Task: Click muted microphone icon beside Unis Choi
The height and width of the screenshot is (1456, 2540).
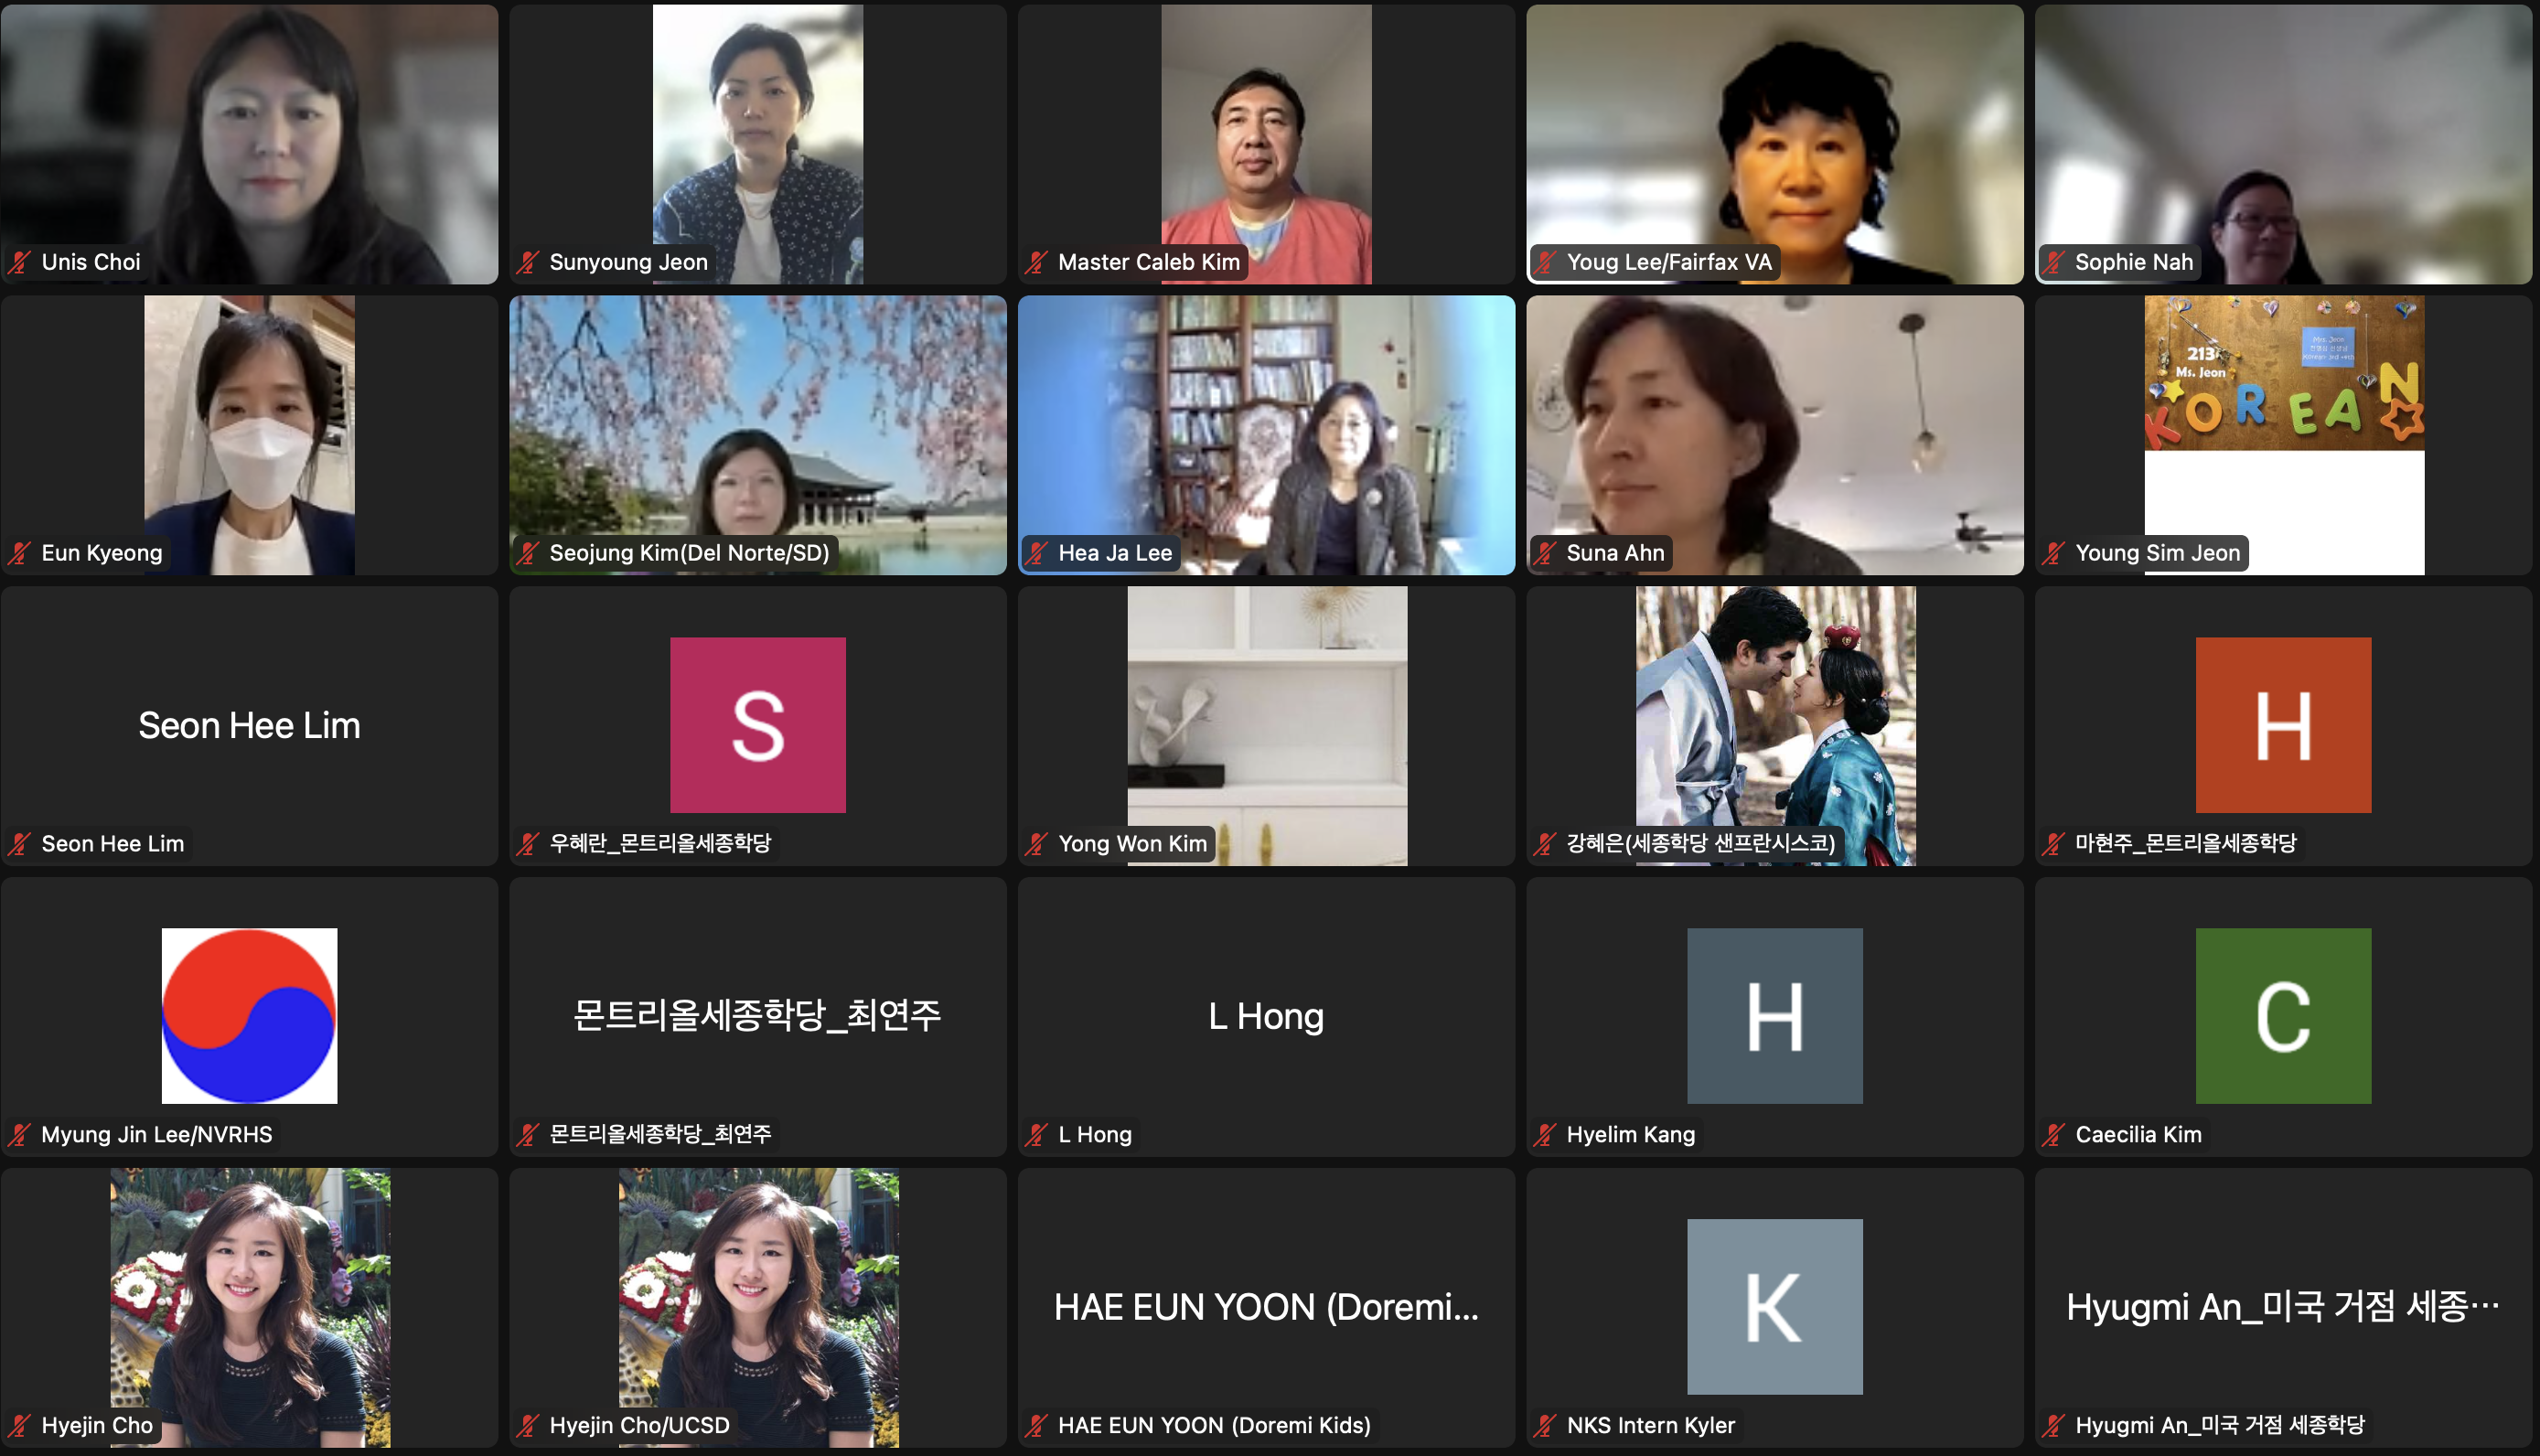Action: click(20, 262)
